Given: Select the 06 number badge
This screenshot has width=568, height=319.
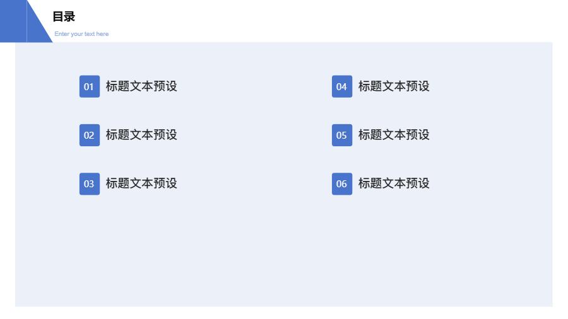Looking at the screenshot, I should pos(341,183).
